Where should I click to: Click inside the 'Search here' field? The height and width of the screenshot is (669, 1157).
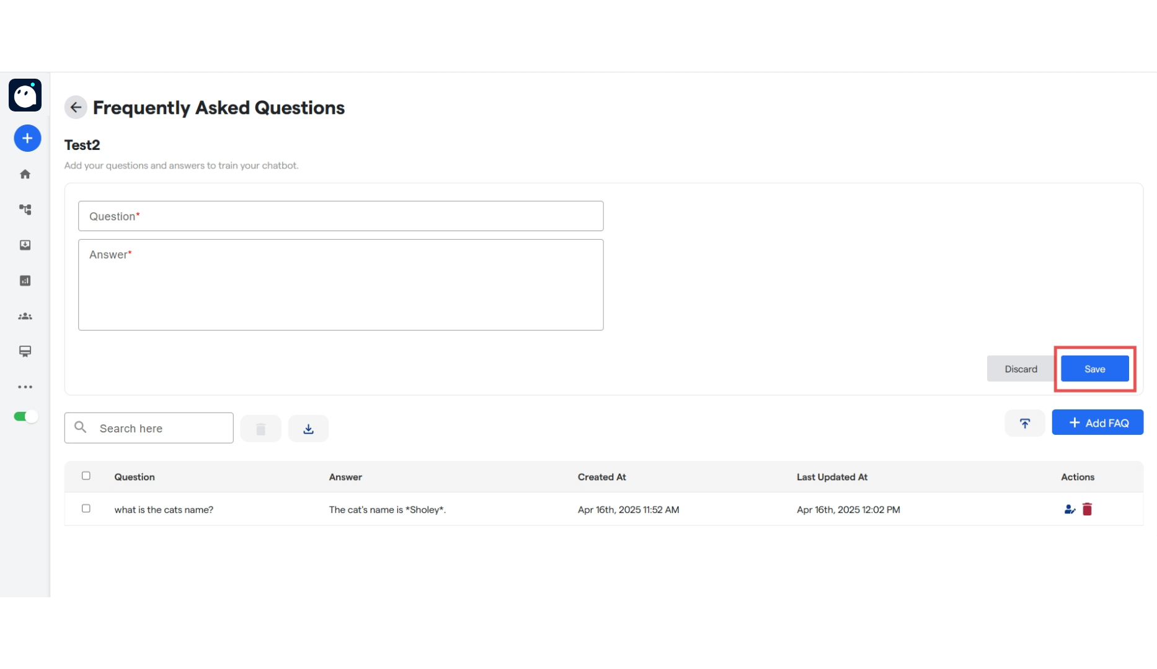tap(149, 427)
